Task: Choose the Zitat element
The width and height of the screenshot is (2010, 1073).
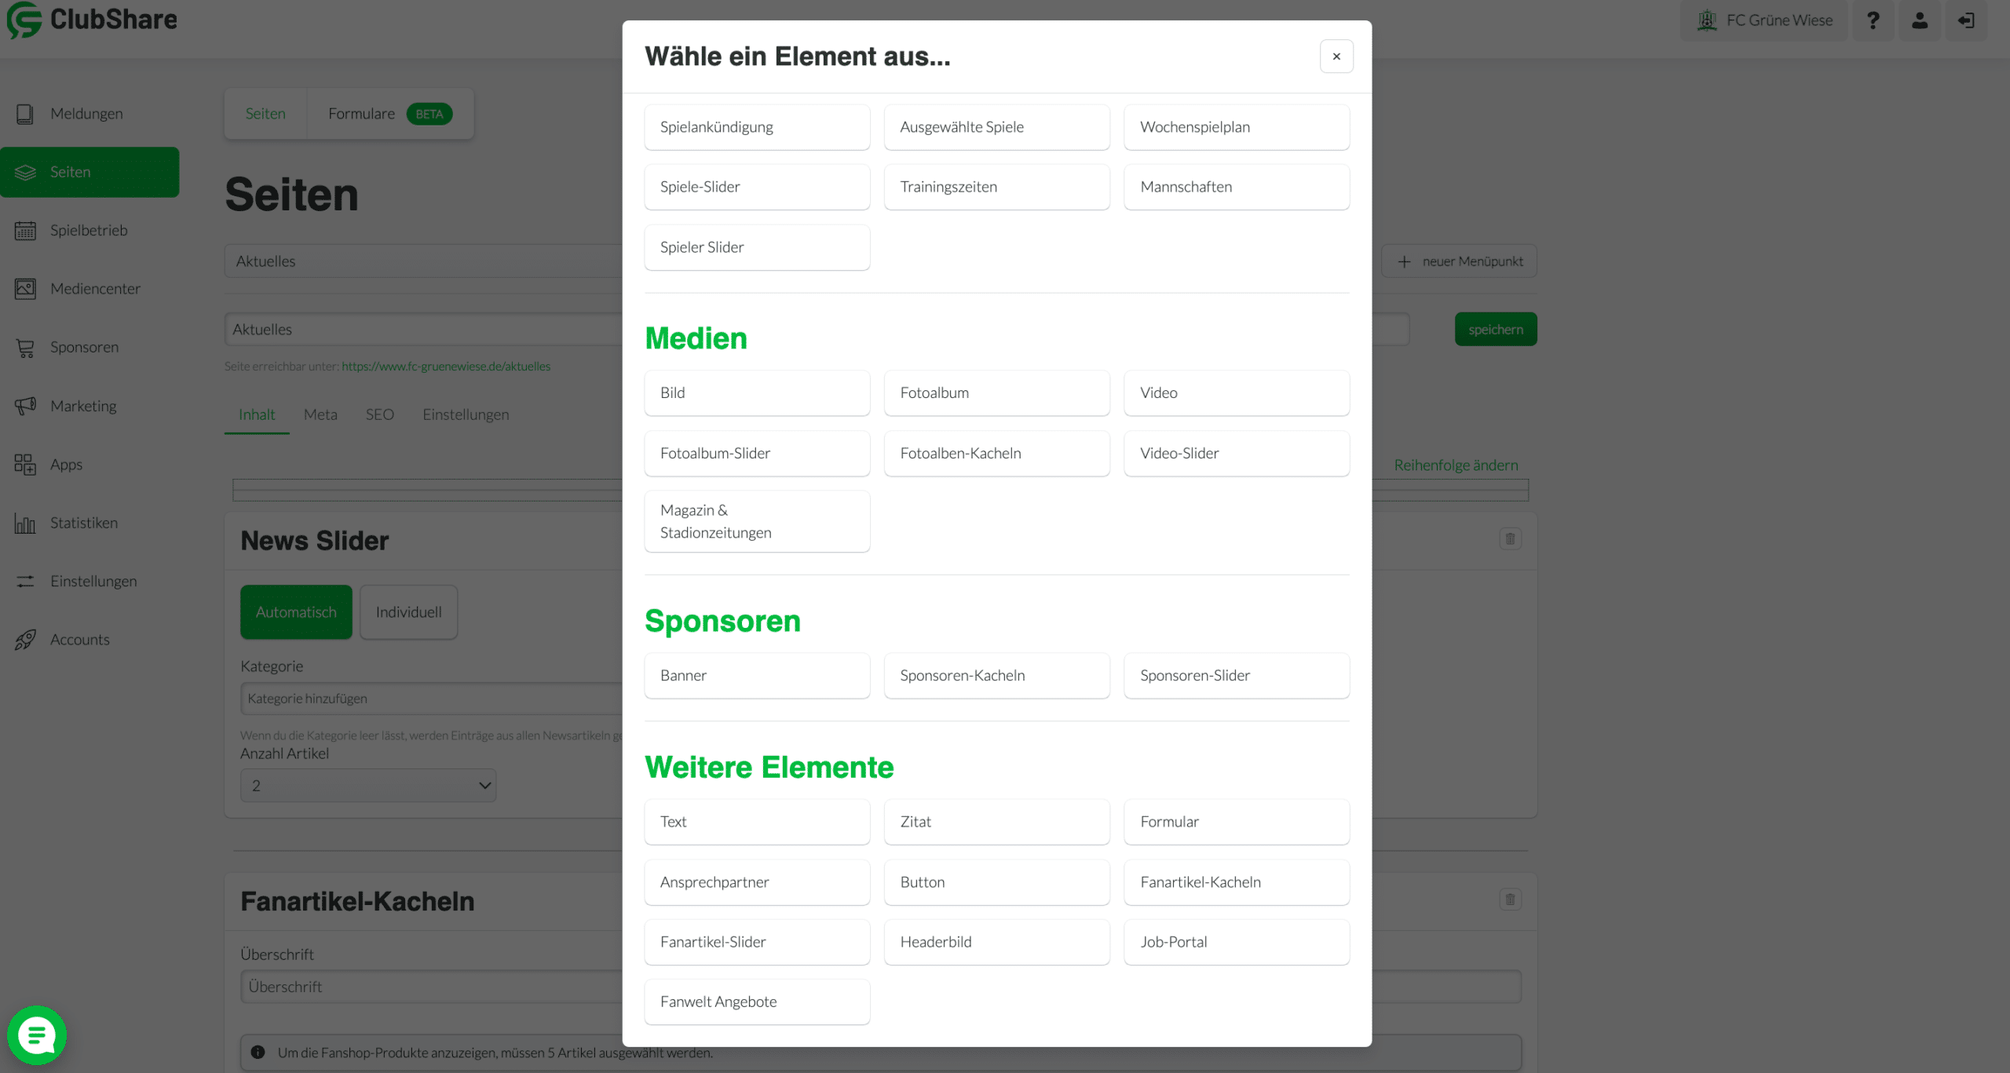Action: tap(997, 822)
